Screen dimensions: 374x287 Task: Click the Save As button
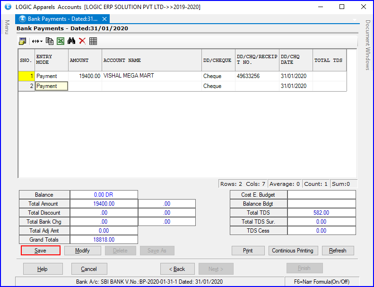pos(157,251)
